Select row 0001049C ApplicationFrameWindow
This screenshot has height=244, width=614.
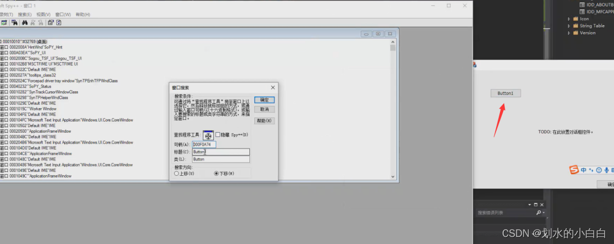(35, 176)
